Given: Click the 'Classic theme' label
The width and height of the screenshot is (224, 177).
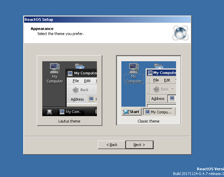Looking at the screenshot, I should [149, 121].
